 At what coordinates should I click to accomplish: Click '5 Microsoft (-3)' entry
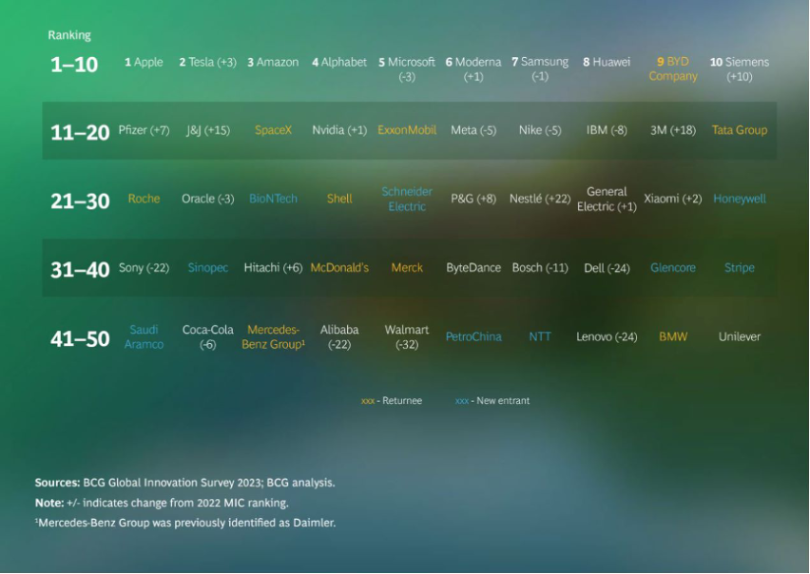click(407, 69)
